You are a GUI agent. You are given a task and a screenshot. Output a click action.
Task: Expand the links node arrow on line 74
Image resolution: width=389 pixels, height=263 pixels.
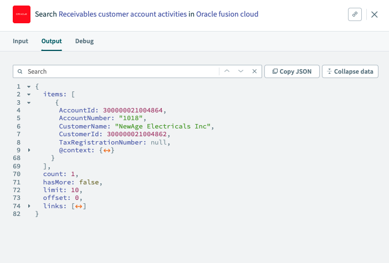tap(28, 207)
